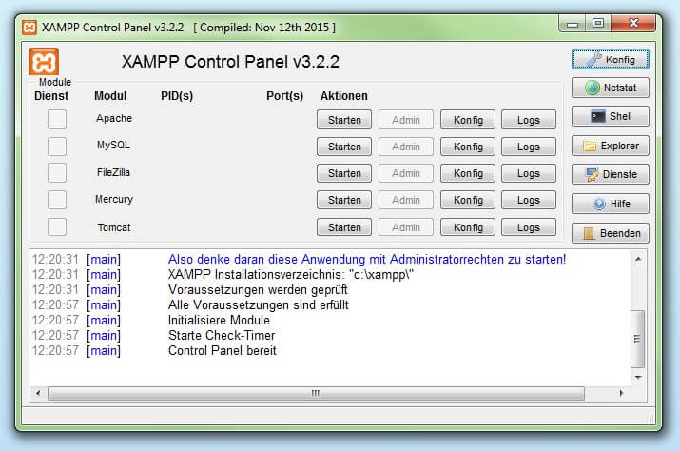This screenshot has height=451, width=680.
Task: Open Explorer with the folder icon
Action: tap(610, 147)
